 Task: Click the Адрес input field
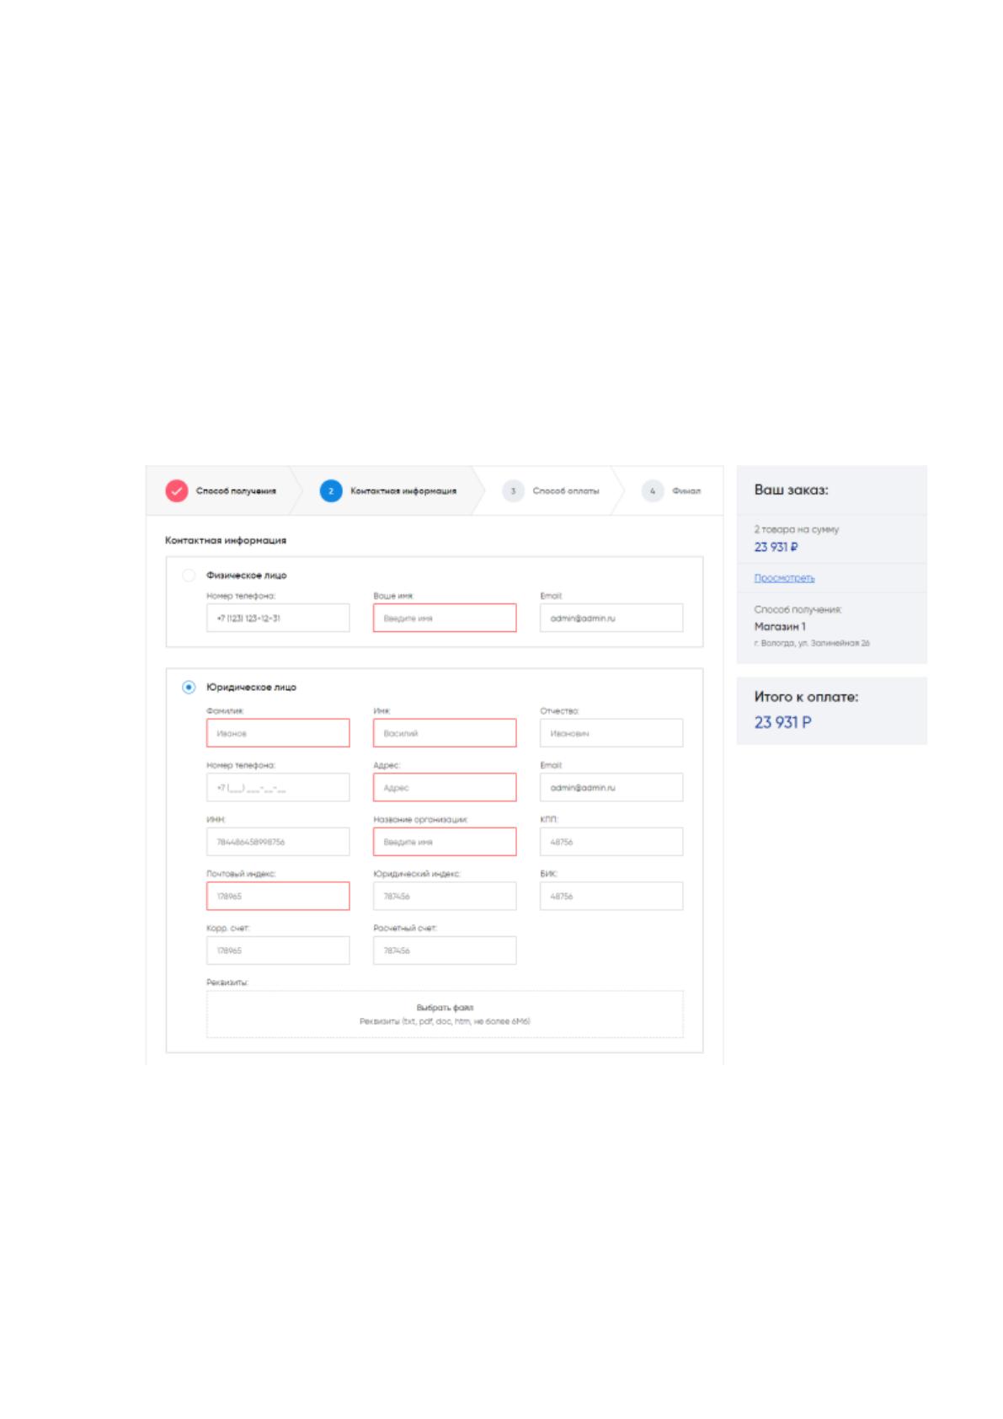click(445, 788)
